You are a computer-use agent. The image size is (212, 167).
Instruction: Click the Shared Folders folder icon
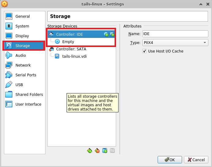pyautogui.click(x=9, y=94)
